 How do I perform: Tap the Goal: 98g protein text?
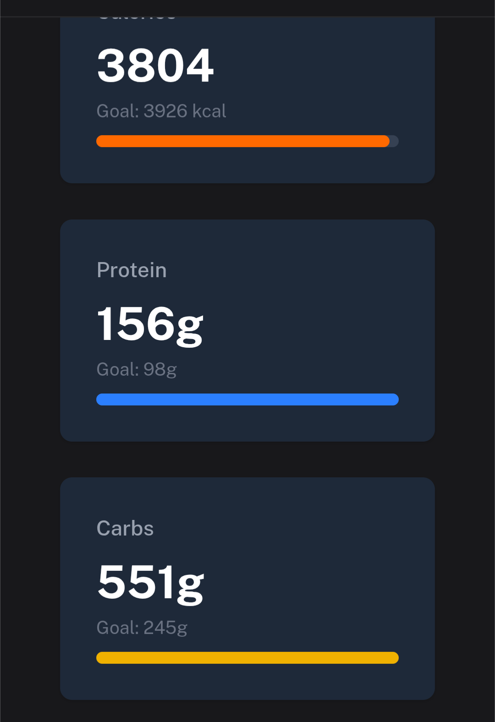click(x=137, y=369)
